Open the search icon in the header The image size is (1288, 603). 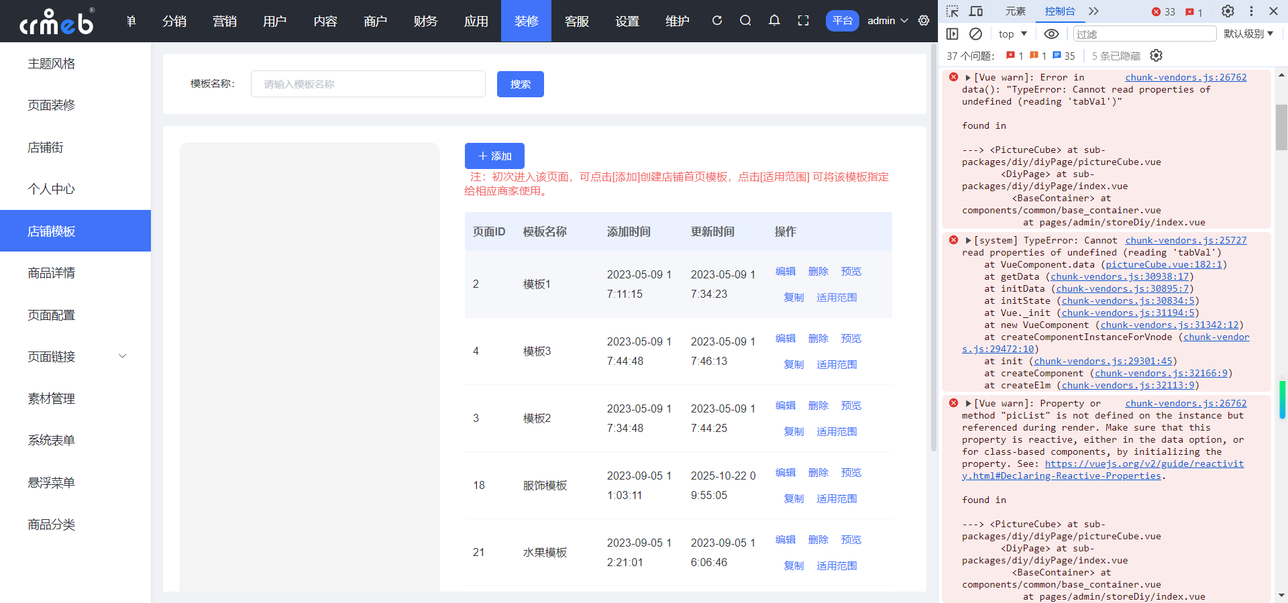(x=745, y=21)
